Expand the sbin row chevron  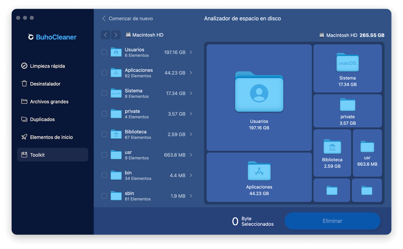191,196
